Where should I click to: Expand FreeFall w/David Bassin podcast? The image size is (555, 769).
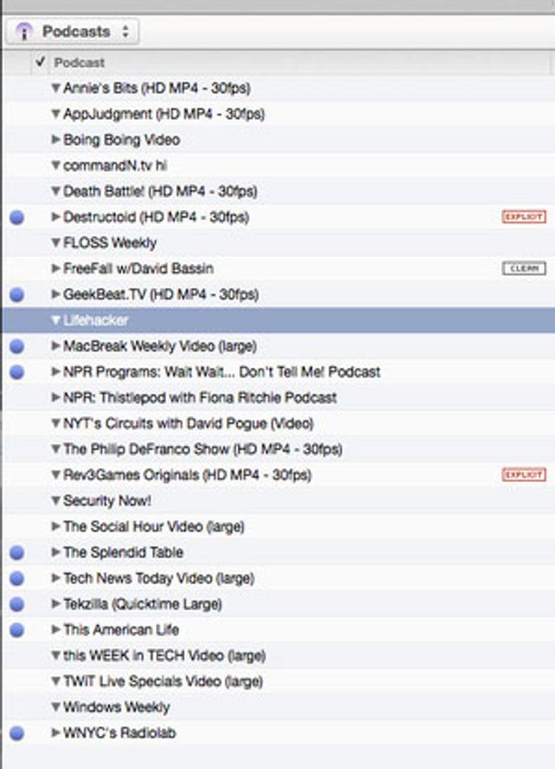point(55,268)
